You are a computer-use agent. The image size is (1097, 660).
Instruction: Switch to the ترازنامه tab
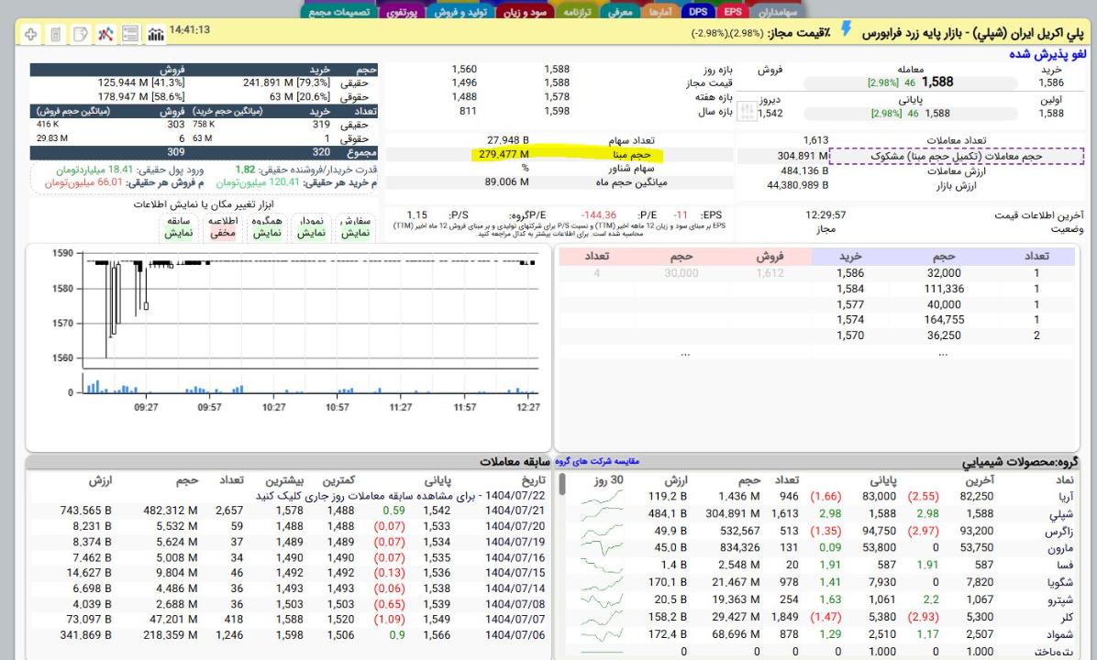point(579,11)
